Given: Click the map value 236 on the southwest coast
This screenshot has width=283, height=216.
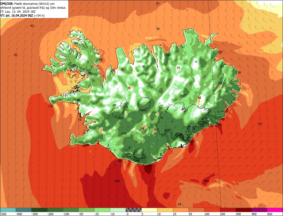Looking at the screenshot, I should 86,145.
